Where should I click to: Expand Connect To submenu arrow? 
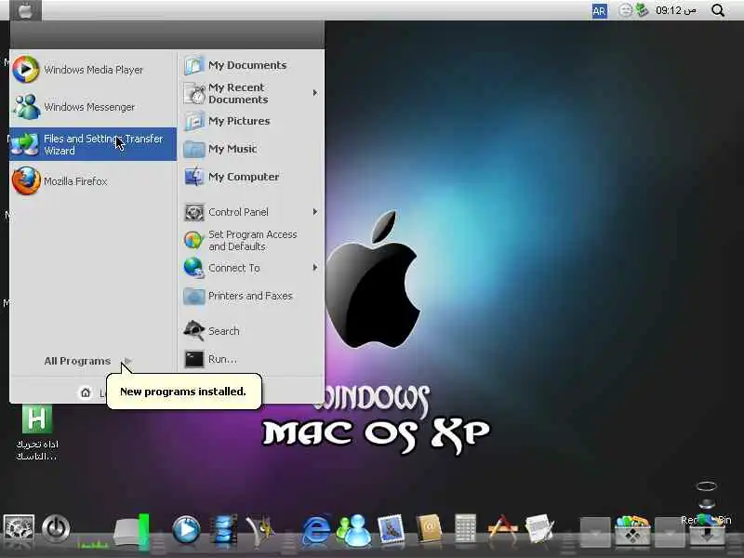point(315,268)
